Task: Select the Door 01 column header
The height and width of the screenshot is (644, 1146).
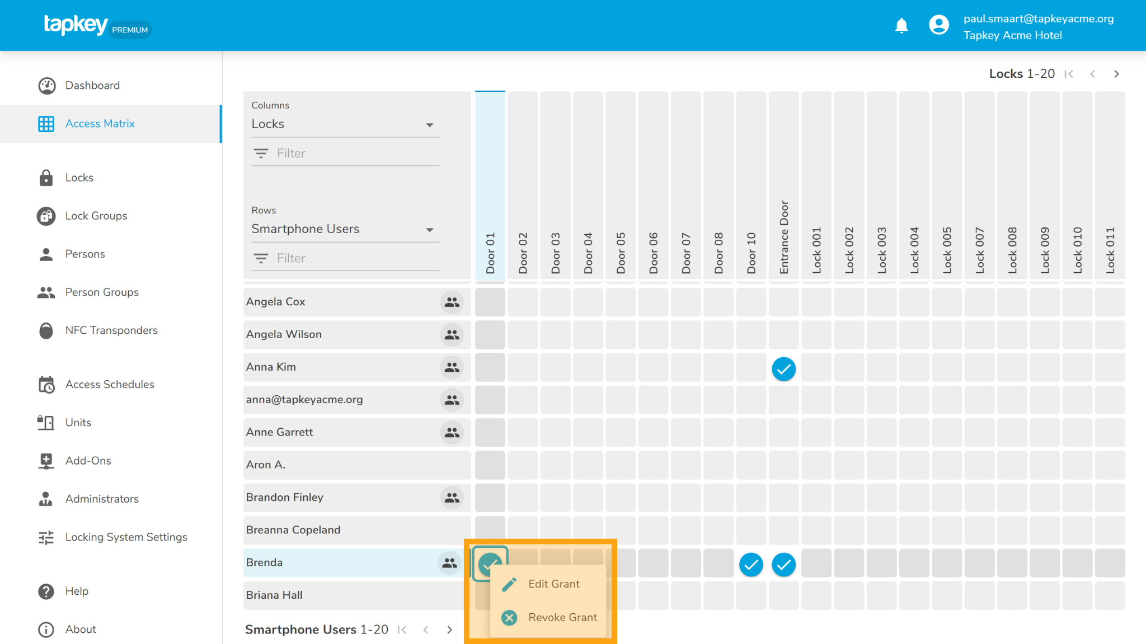Action: [x=490, y=186]
